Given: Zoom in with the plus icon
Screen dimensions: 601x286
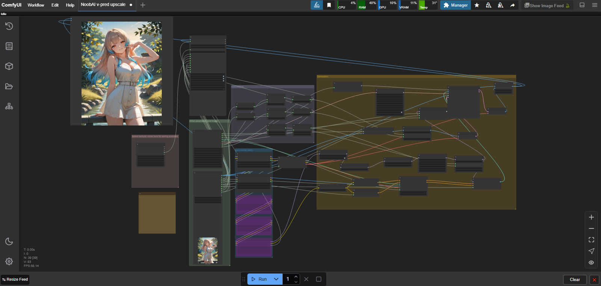Looking at the screenshot, I should [x=591, y=217].
